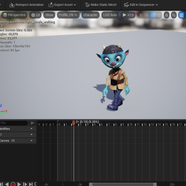
Task: Choose the Rotate gizmo tool
Action: [x=153, y=15]
